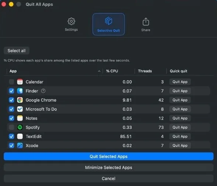Image resolution: width=217 pixels, height=186 pixels.
Task: Close window with red button
Action: pos(4,4)
